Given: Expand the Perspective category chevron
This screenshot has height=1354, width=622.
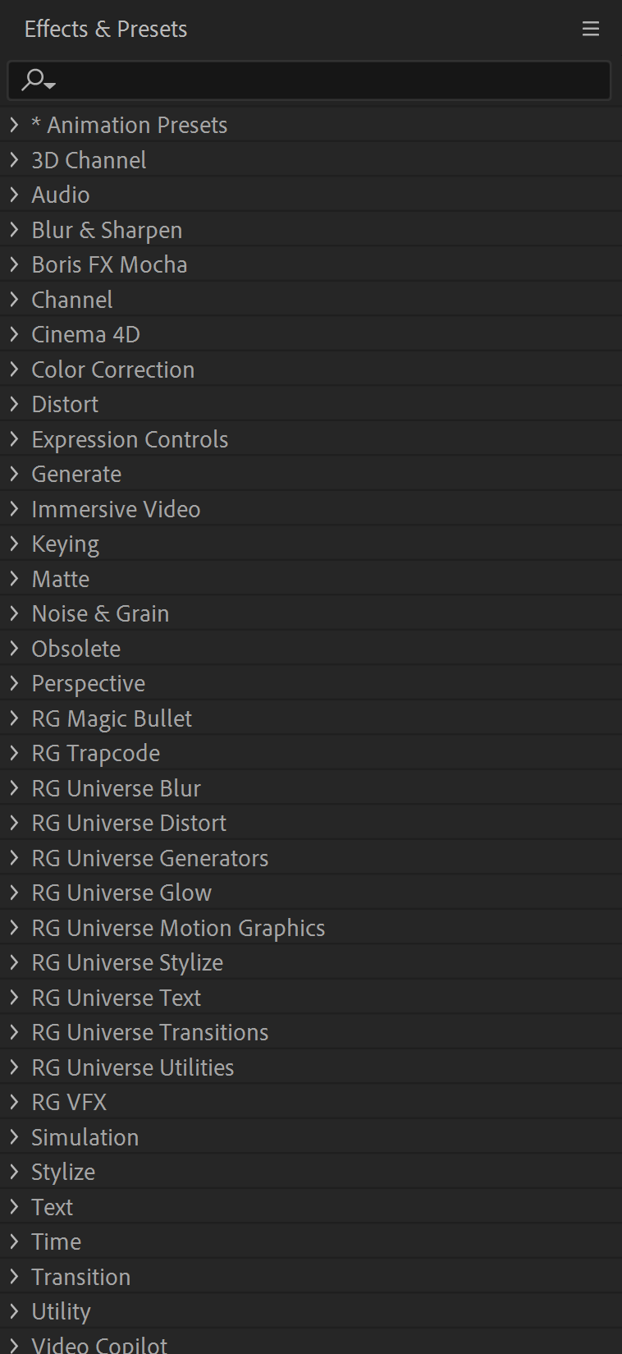Looking at the screenshot, I should click(14, 683).
